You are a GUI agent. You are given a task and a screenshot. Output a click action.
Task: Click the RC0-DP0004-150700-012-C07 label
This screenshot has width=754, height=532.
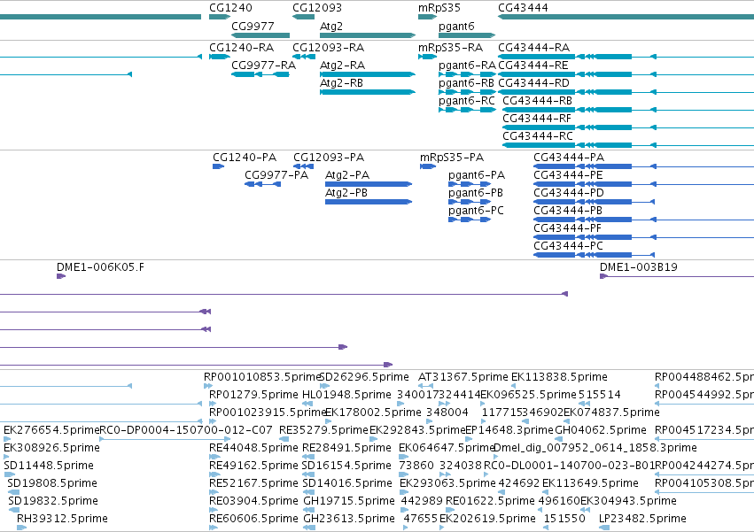[x=186, y=430]
